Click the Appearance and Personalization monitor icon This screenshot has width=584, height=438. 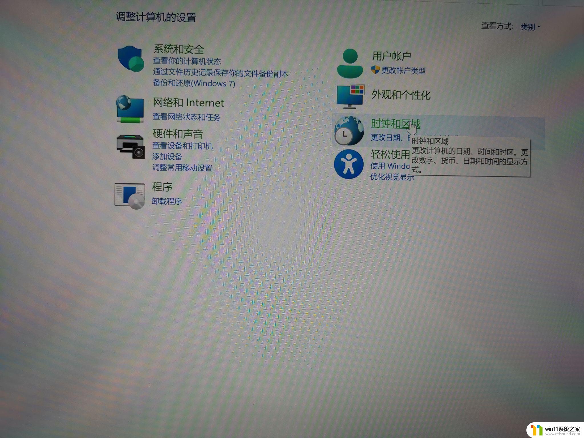click(350, 96)
